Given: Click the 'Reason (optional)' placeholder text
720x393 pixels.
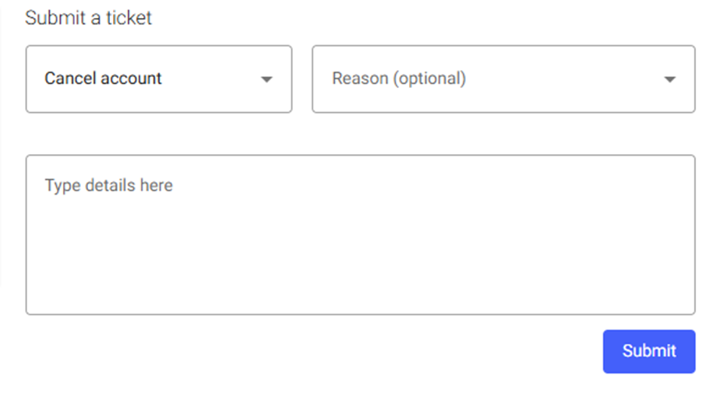Looking at the screenshot, I should (399, 79).
